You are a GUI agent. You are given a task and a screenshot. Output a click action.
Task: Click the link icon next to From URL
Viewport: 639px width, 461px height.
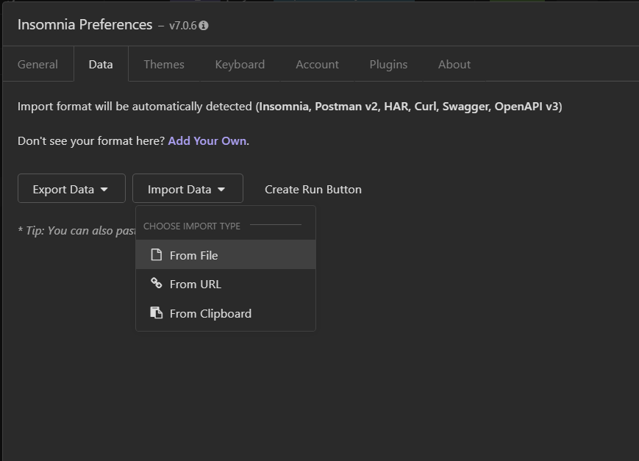157,283
